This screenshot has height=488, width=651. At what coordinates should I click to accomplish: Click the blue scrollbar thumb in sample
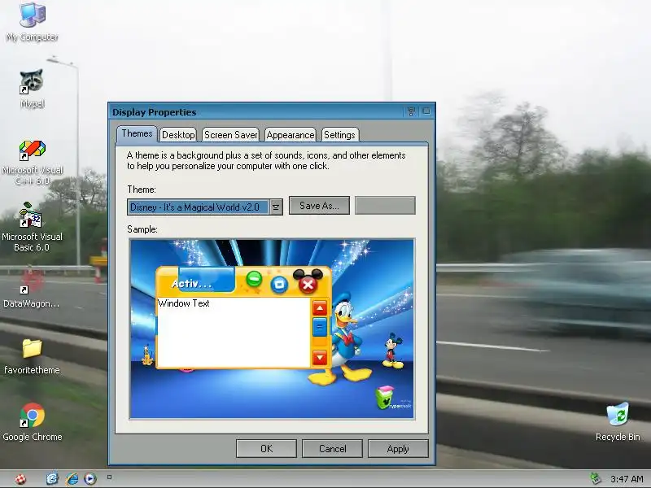(320, 327)
